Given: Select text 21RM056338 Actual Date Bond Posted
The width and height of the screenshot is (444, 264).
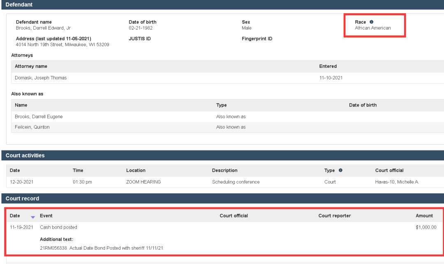Looking at the screenshot, I should point(102,248).
